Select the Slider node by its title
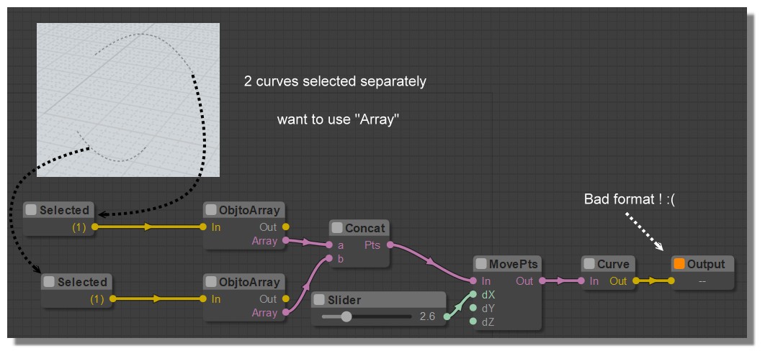 pos(344,300)
